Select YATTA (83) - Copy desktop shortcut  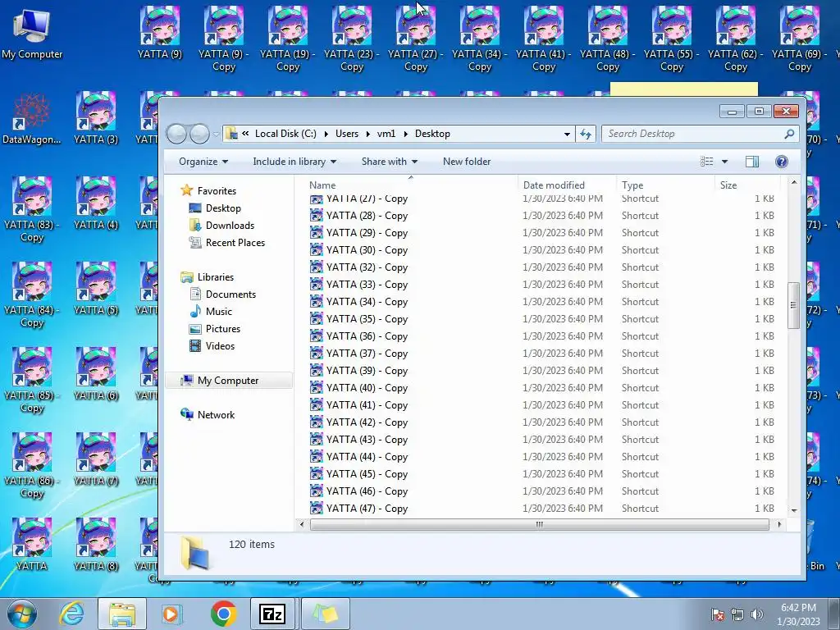[32, 210]
